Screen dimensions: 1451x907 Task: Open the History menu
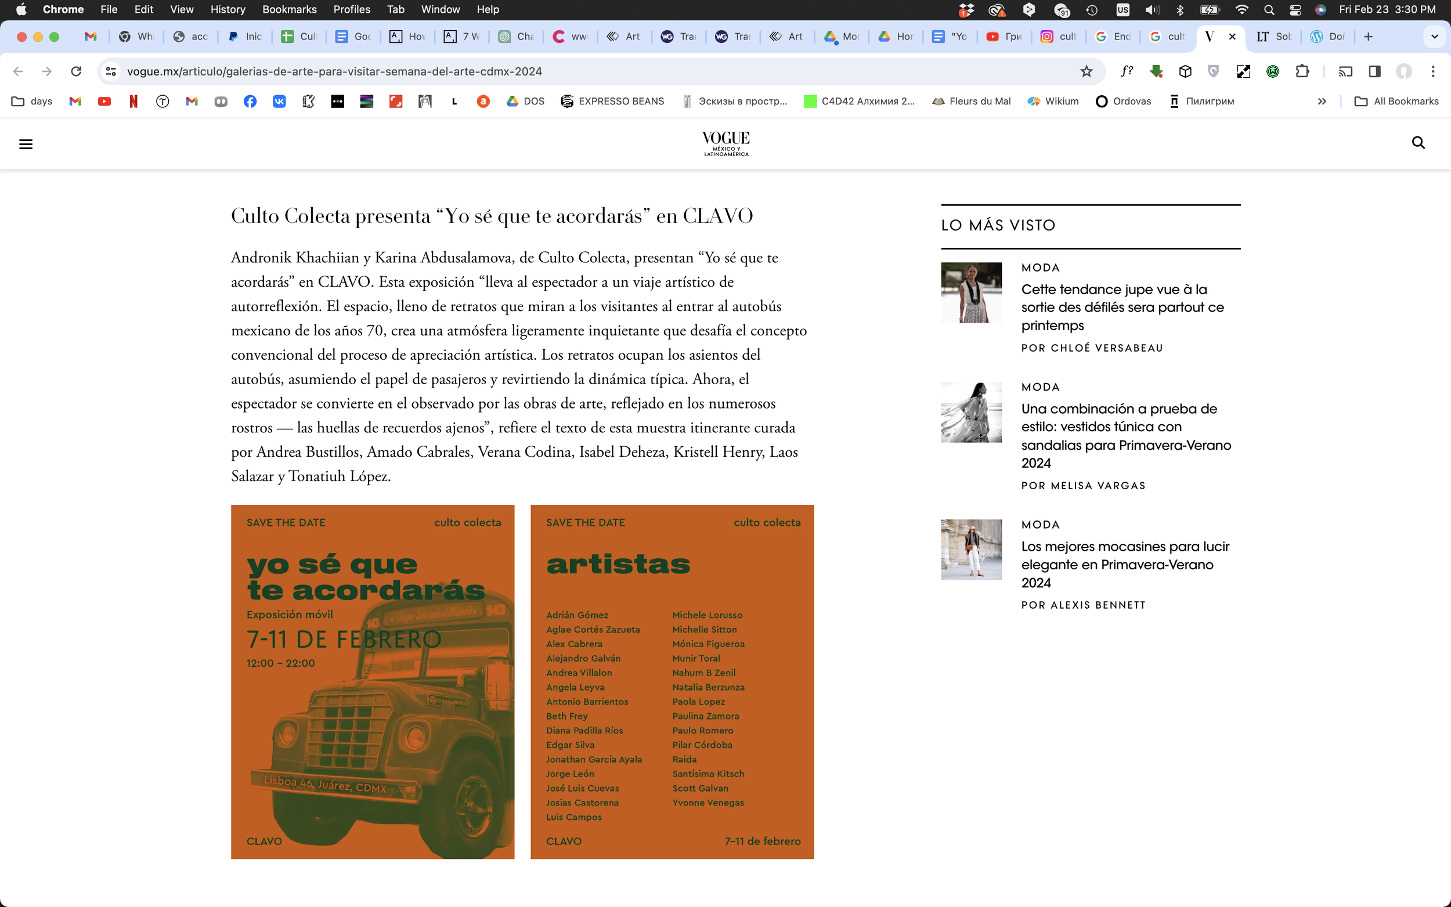click(228, 10)
